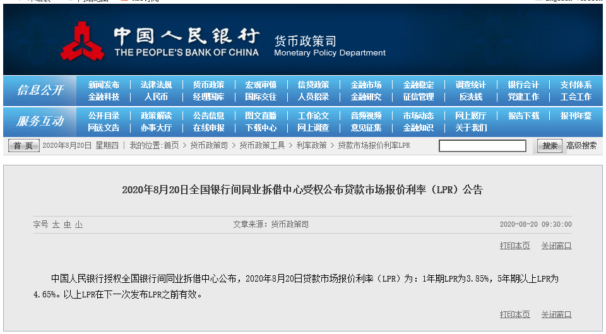The width and height of the screenshot is (606, 334).
Task: Focus the site search input box
Action: pos(482,146)
